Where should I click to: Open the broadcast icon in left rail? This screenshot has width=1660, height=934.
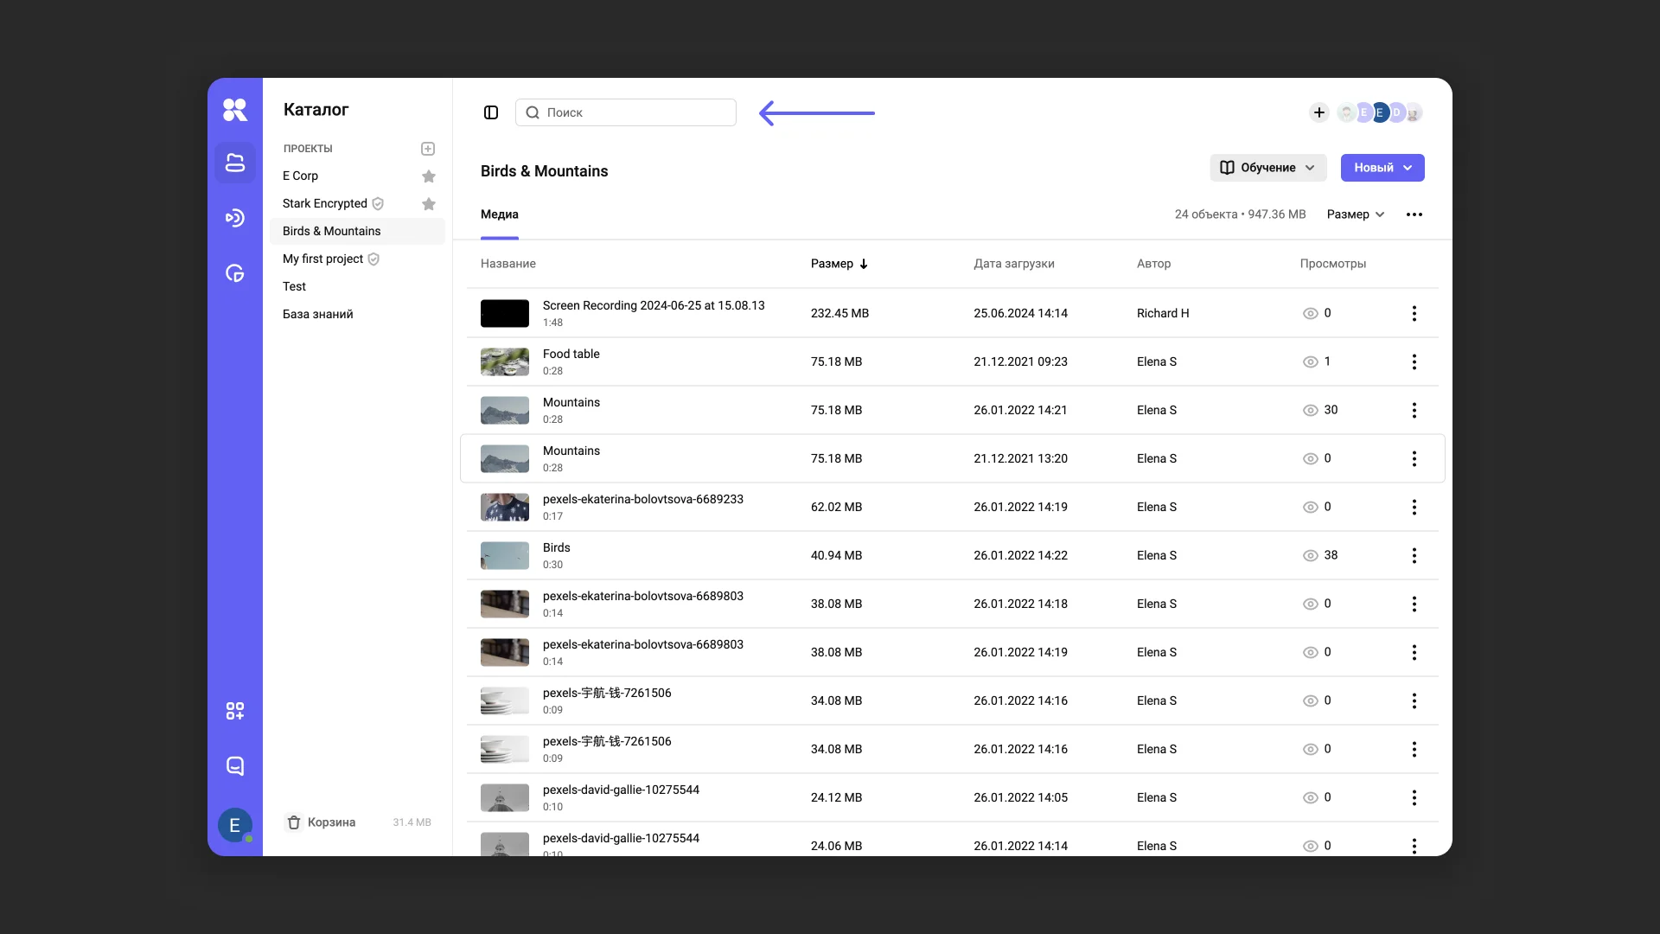point(235,218)
